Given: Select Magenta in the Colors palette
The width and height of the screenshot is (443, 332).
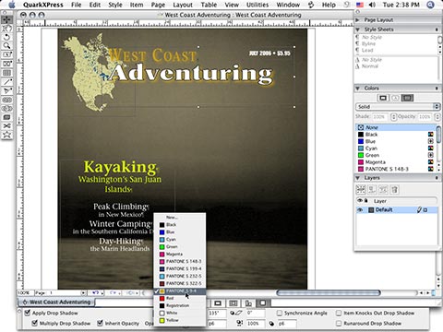Looking at the screenshot, I should click(395, 162).
